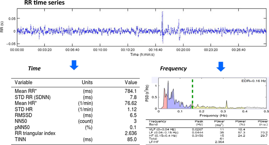Click the red VLF shaded area in the spectrum
Image resolution: width=269 pixels, height=145 pixels.
click(165, 103)
